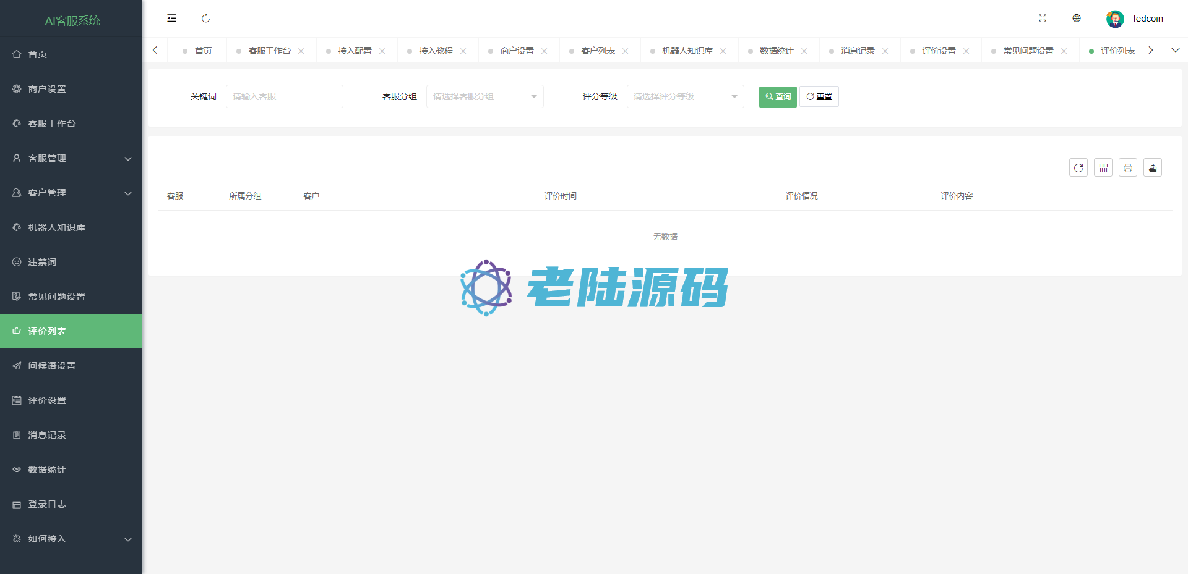This screenshot has height=574, width=1188.
Task: Open the language globe icon
Action: pyautogui.click(x=1077, y=19)
